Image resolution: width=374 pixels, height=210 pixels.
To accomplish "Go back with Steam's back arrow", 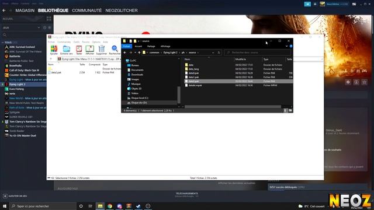I will [x=4, y=10].
